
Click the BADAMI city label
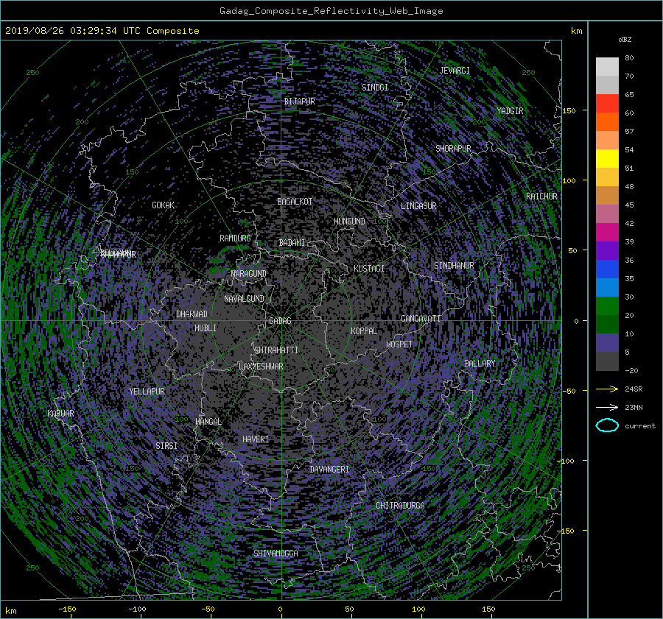point(292,243)
